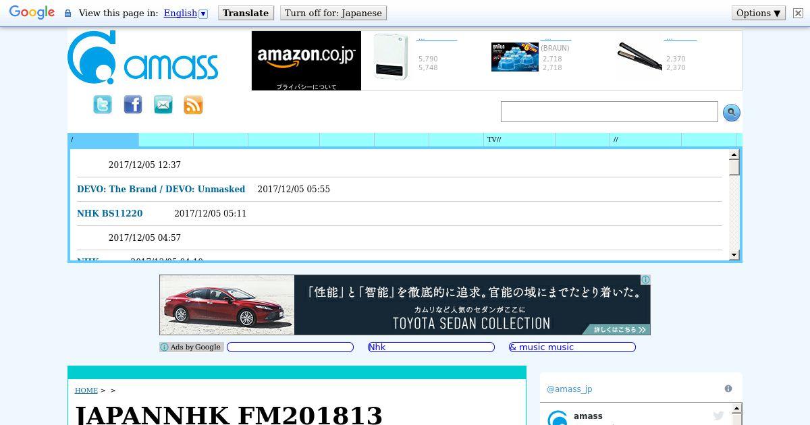Click the email envelope icon
Screen dimensions: 810x425
pyautogui.click(x=163, y=105)
